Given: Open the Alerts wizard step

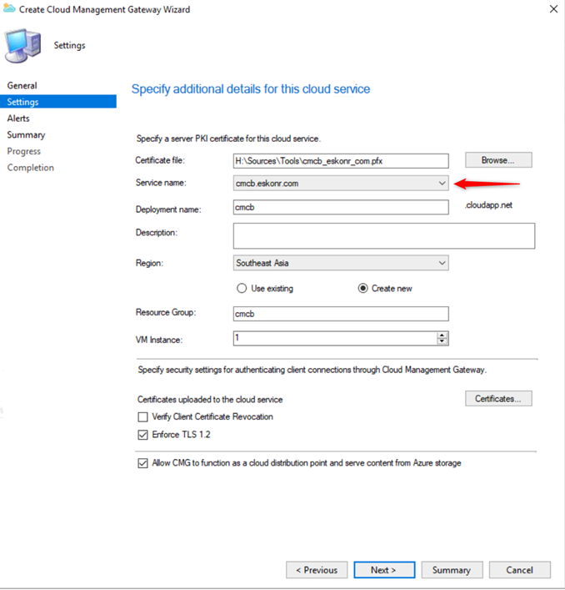Looking at the screenshot, I should point(18,119).
